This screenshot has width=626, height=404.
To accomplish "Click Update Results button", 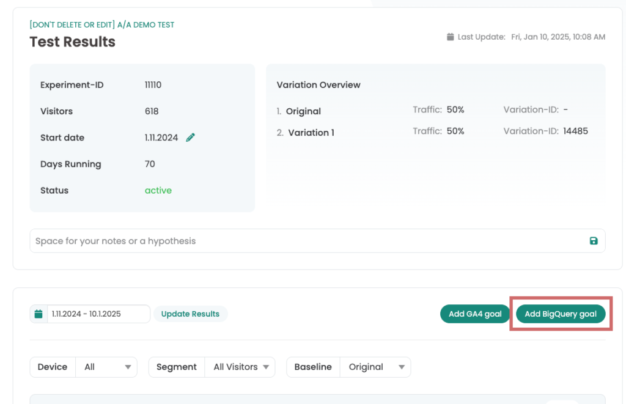I will 191,314.
